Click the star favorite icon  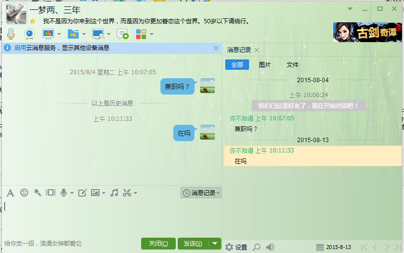[x=33, y=21]
